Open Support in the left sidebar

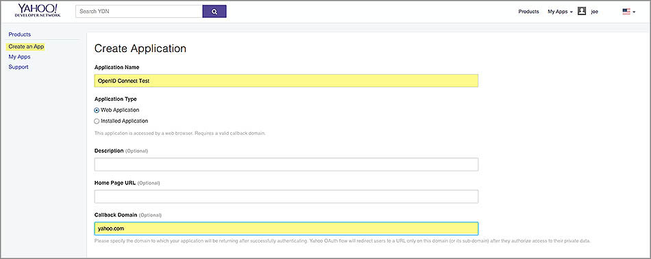[19, 67]
